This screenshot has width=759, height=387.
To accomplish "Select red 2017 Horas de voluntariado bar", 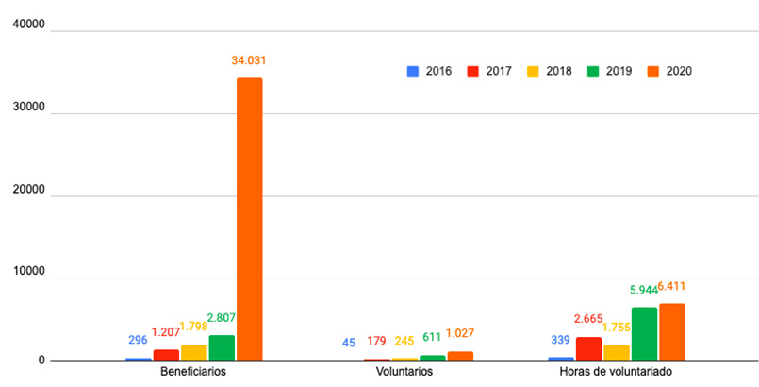I will (x=589, y=348).
